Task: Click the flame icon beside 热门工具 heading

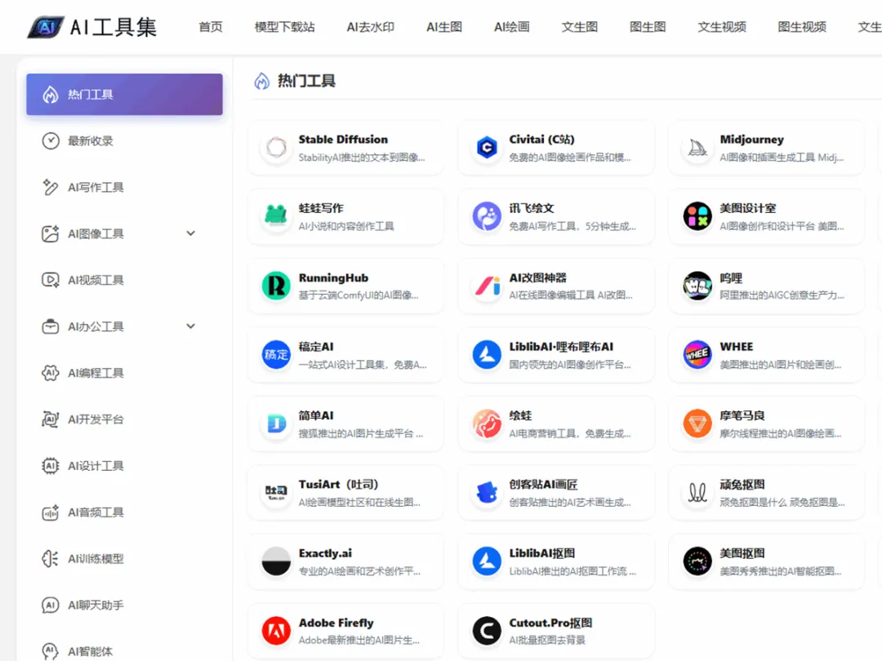Action: tap(262, 81)
